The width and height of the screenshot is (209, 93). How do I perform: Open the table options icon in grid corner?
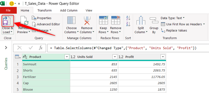point(18,57)
